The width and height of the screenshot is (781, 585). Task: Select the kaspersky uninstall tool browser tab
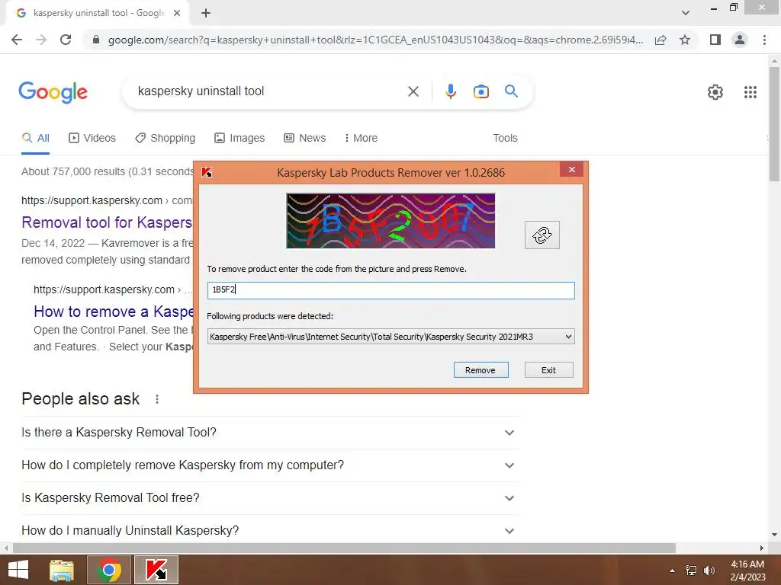[x=98, y=13]
